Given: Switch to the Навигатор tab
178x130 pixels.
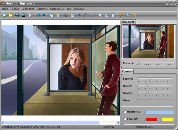Looking at the screenshot, I should [x=128, y=22].
